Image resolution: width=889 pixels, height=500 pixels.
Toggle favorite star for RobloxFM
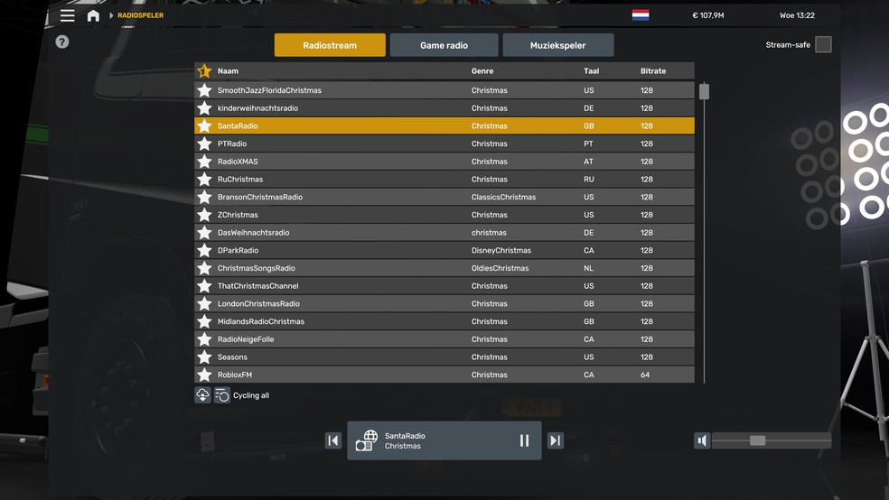point(204,375)
